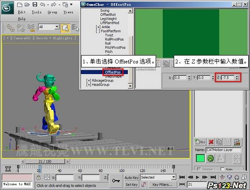Select the Unlink Selection tool
This screenshot has width=250, height=190.
click(x=21, y=28)
